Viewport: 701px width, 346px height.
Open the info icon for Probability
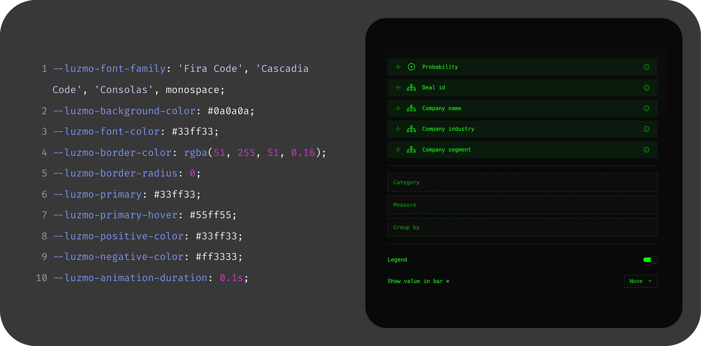[x=646, y=67]
